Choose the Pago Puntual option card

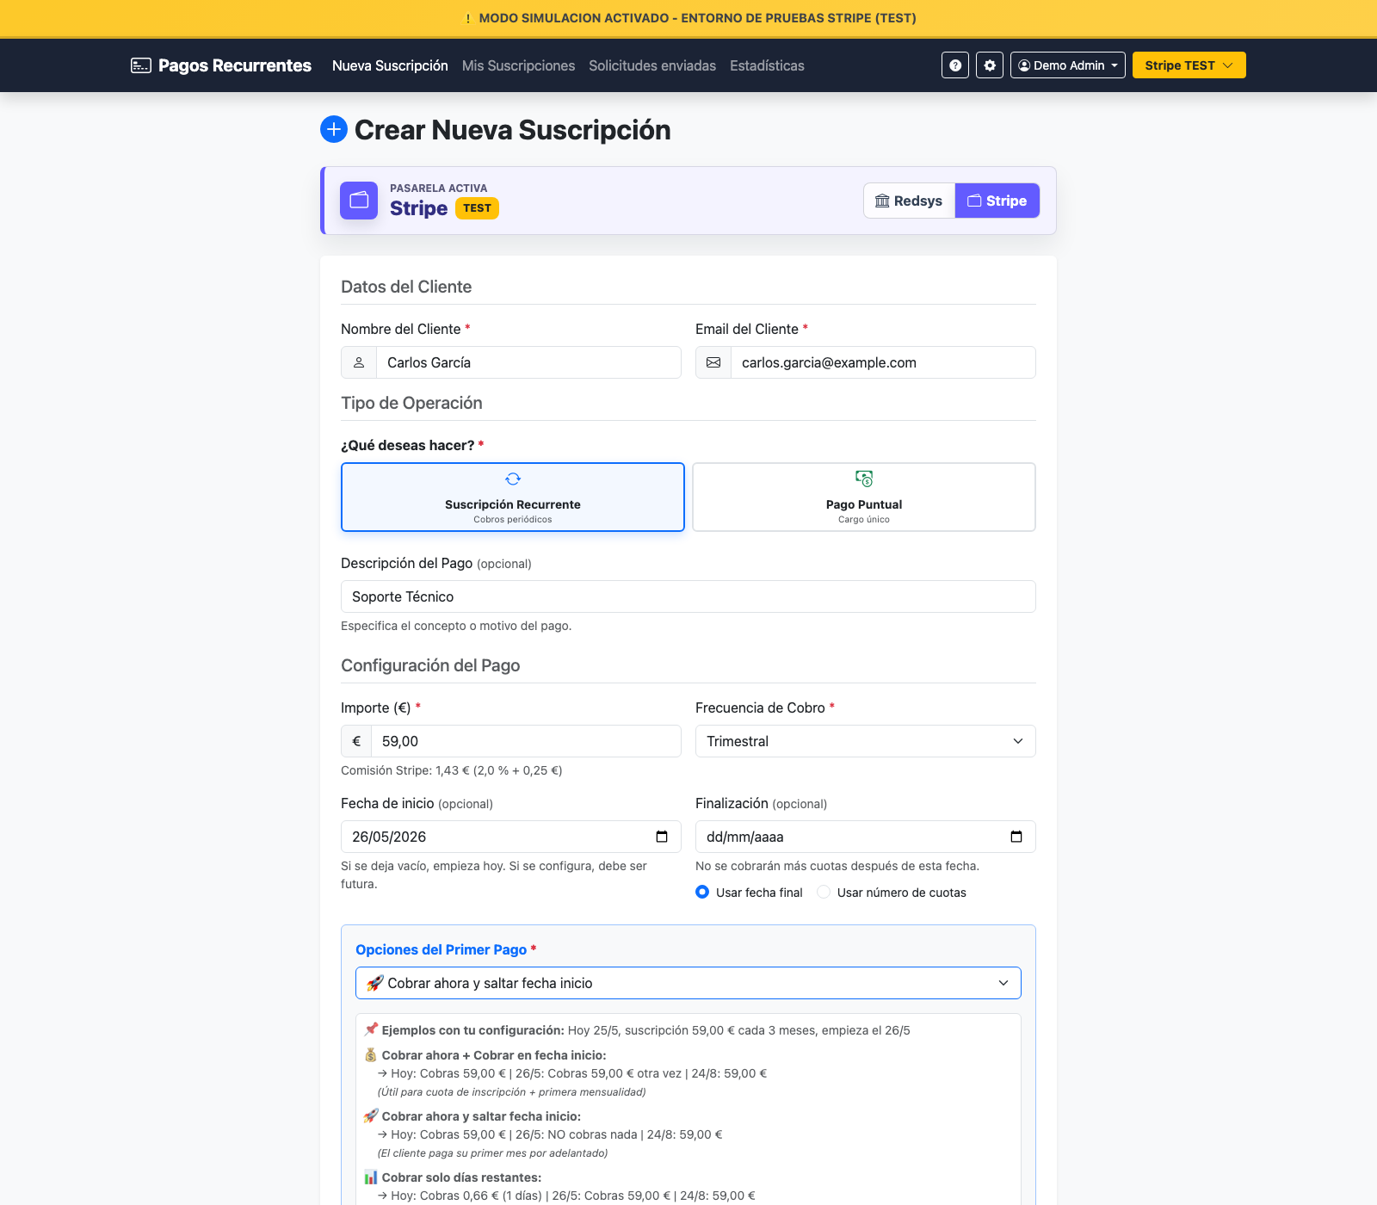click(864, 497)
